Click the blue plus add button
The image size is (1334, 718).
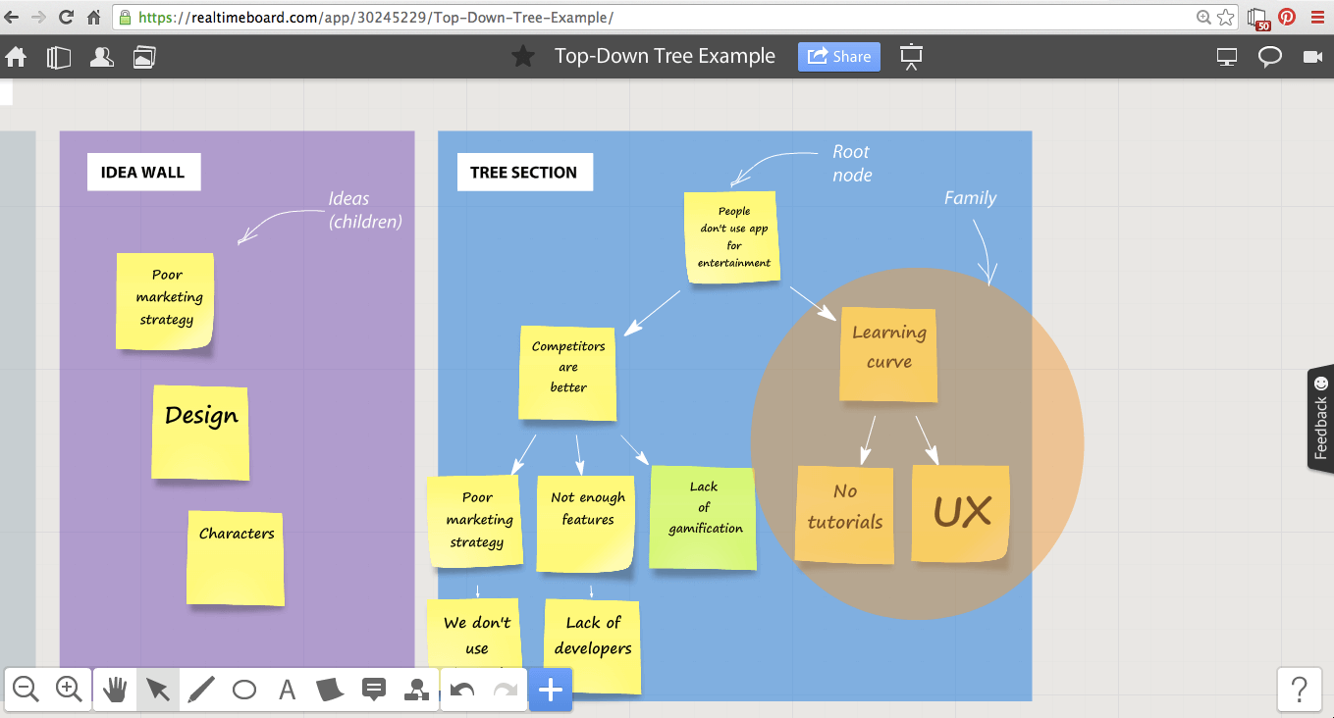tap(551, 690)
